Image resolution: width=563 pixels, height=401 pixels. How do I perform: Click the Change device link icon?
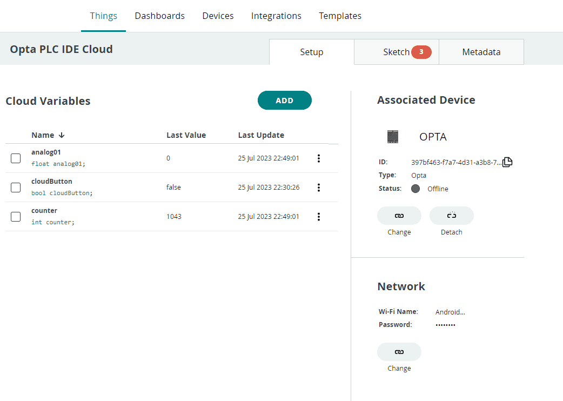(x=399, y=216)
